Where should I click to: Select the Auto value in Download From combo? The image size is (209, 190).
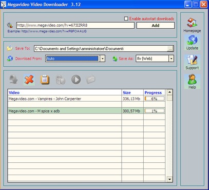pyautogui.click(x=72, y=59)
